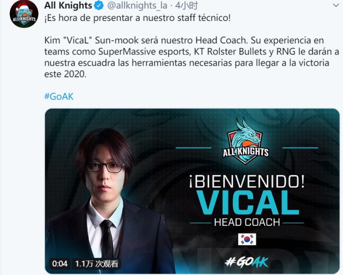
Task: Click the tweet's first line about staff técnico
Action: (138, 18)
